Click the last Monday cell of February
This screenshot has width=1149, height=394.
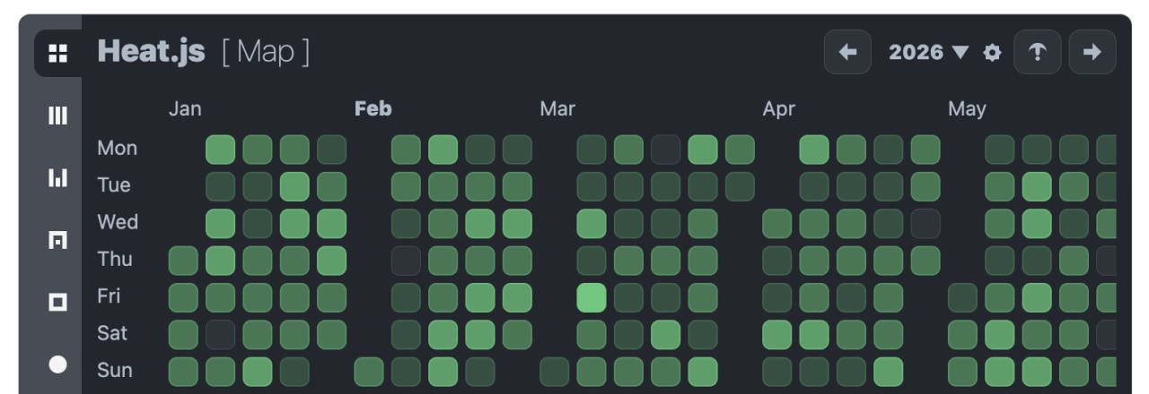click(x=517, y=150)
